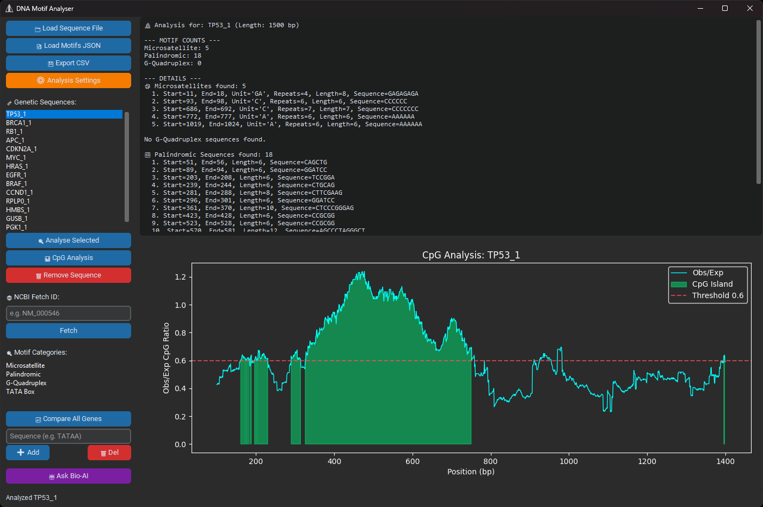Select BRCA1_1 in the sequences list

19,123
